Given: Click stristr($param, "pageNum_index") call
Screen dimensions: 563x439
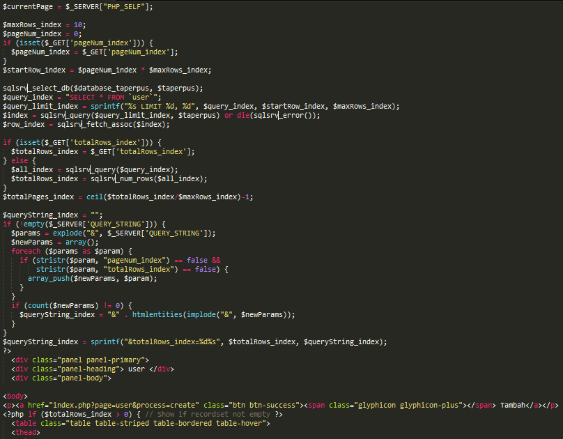Looking at the screenshot, I should (x=102, y=260).
